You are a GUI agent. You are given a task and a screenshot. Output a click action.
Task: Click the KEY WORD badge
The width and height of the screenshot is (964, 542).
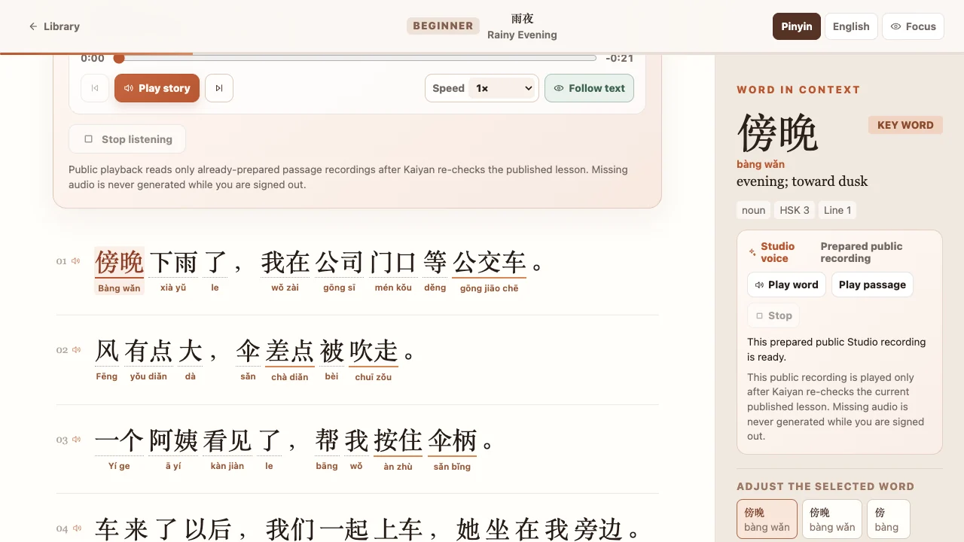click(x=905, y=125)
